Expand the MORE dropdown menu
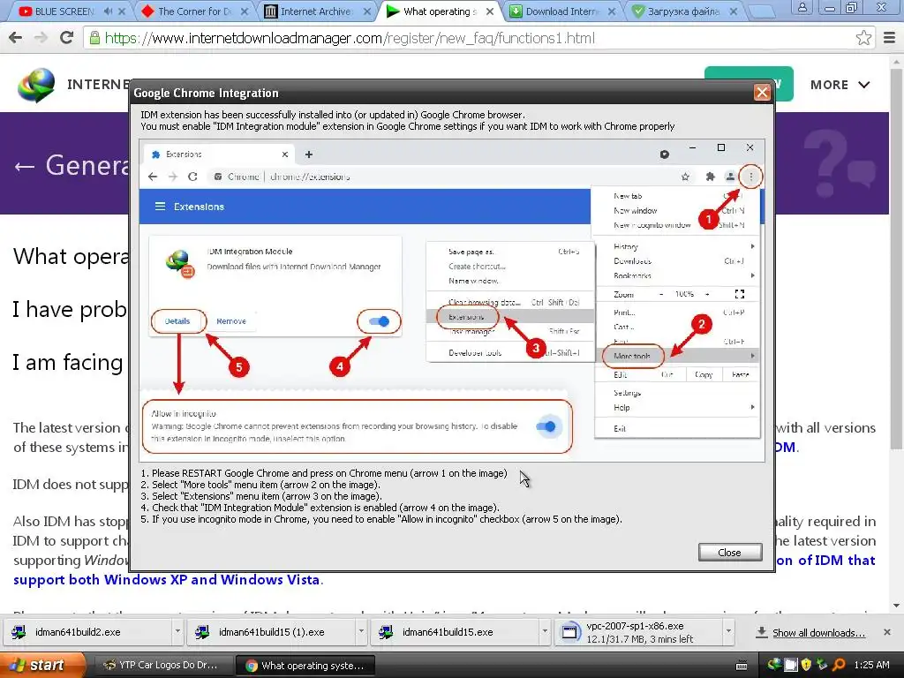904x678 pixels. click(x=840, y=85)
